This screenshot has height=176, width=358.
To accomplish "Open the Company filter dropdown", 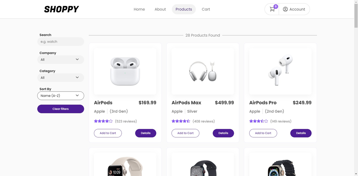I will [x=60, y=59].
